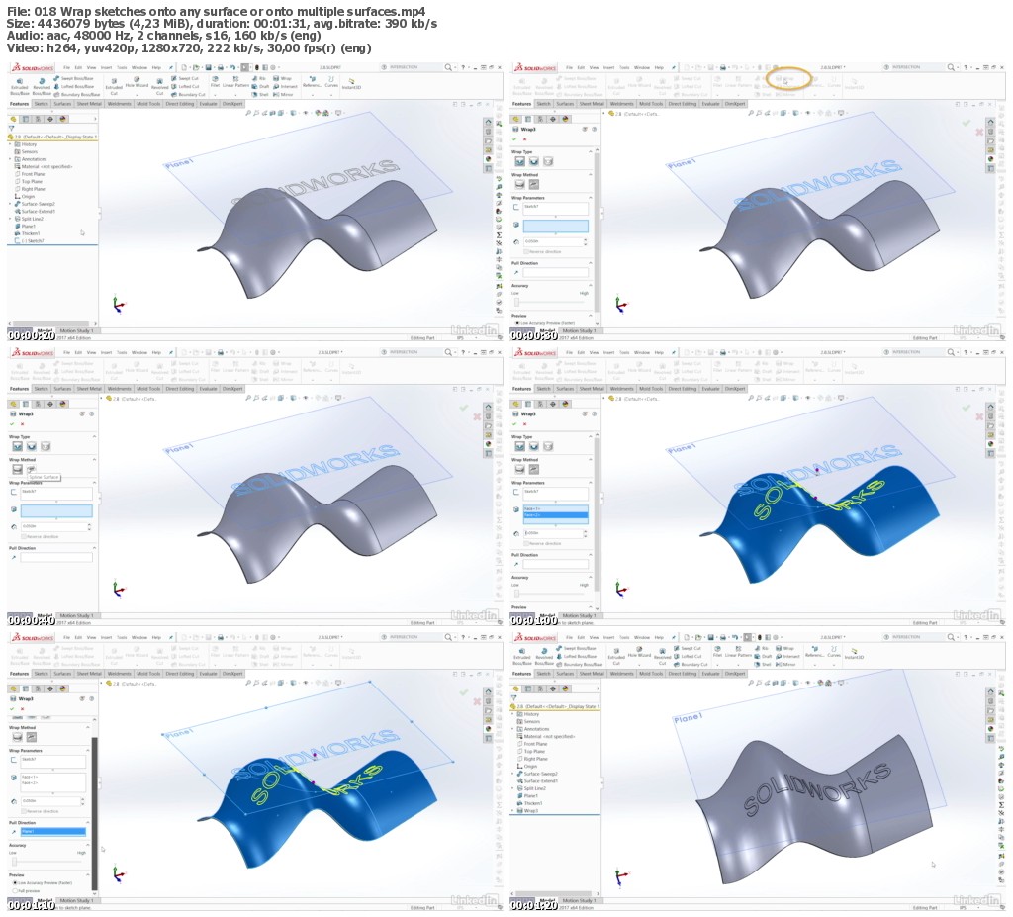Click the Zoom to Fit icon in the 00:01:20 frame

pos(753,684)
